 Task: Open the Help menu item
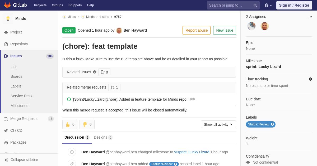pos(91,5)
